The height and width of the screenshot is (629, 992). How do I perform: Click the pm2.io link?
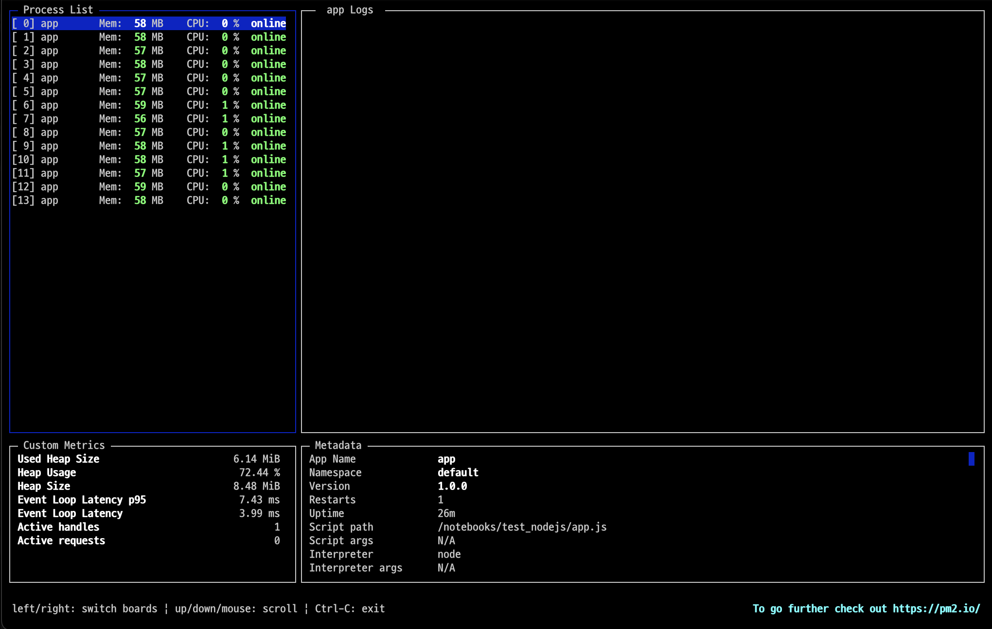pyautogui.click(x=936, y=609)
